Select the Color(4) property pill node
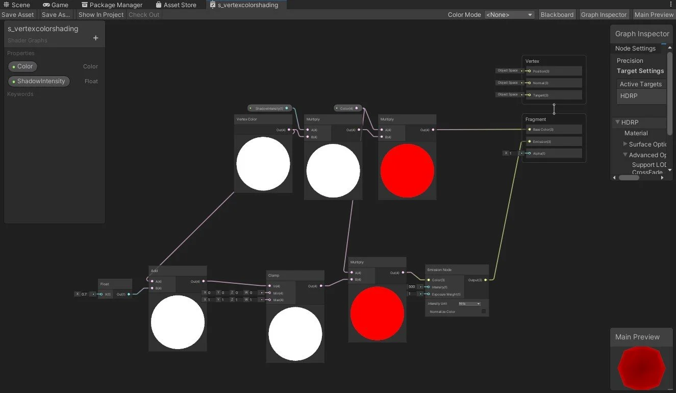 pyautogui.click(x=347, y=108)
